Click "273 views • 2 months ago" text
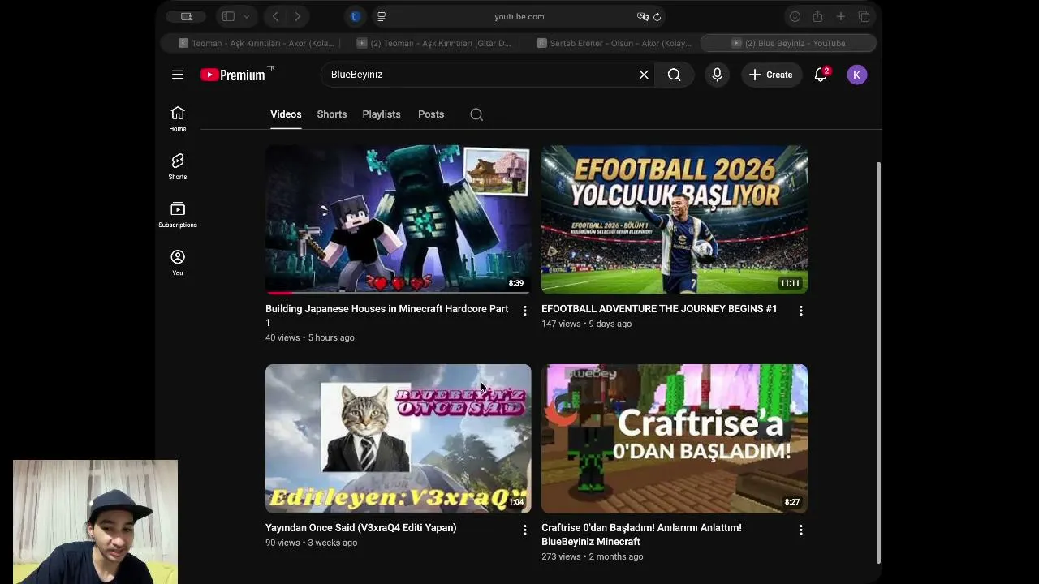The width and height of the screenshot is (1039, 584). (593, 556)
